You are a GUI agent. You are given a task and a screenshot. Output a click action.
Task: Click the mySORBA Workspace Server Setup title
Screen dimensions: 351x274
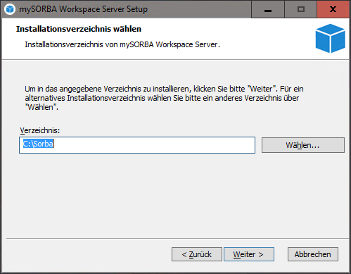click(83, 9)
